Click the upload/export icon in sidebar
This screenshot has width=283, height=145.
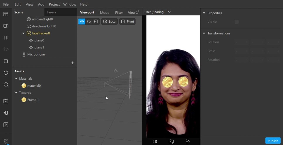pyautogui.click(x=6, y=125)
